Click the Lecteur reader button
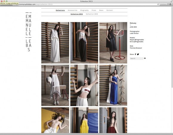Image resolution: width=173 pixels, height=135 pixels. point(163,4)
